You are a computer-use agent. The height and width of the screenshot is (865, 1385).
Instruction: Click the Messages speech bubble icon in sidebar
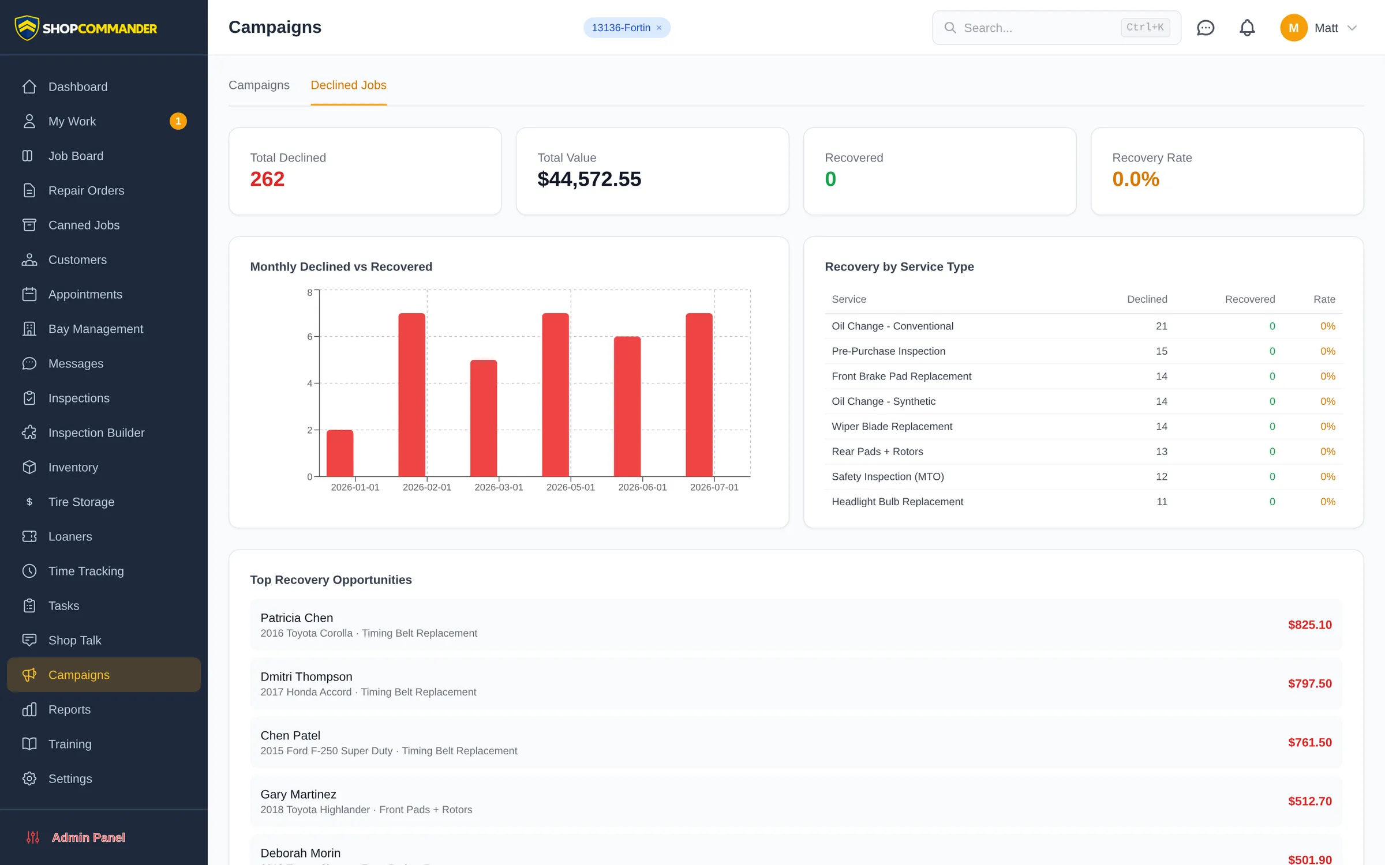[29, 363]
